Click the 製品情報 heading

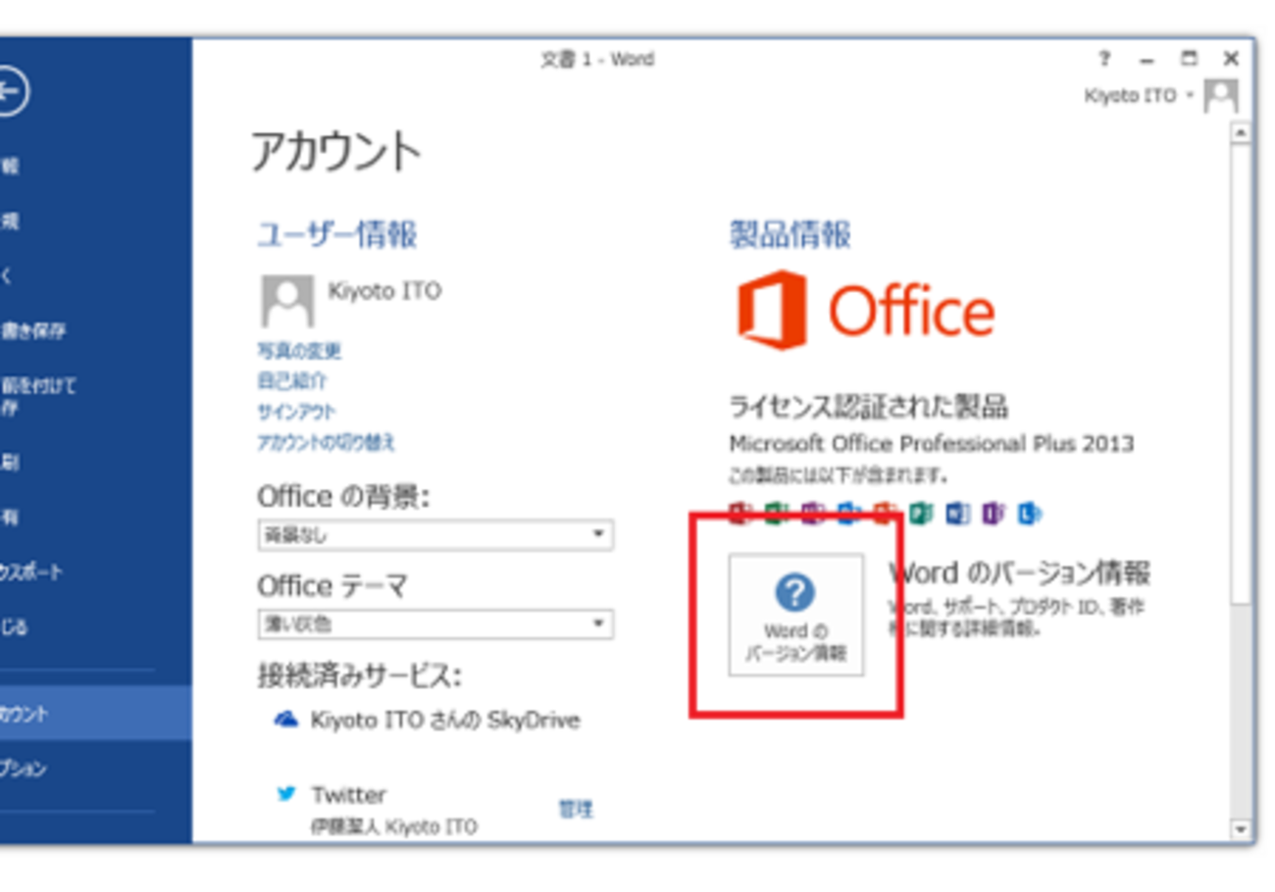[x=790, y=234]
